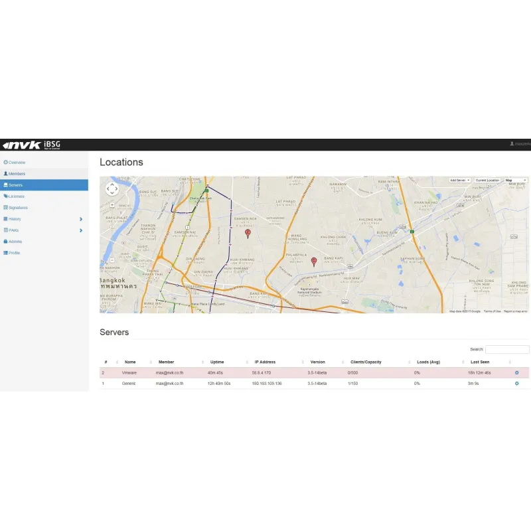Click the Terms of Use map link
The width and height of the screenshot is (531, 531).
coord(492,311)
